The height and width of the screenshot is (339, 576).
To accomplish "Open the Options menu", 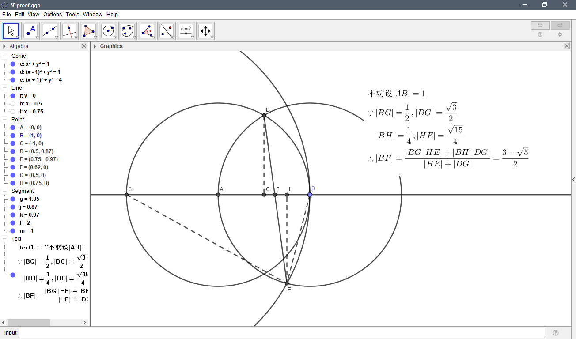I will coord(52,14).
